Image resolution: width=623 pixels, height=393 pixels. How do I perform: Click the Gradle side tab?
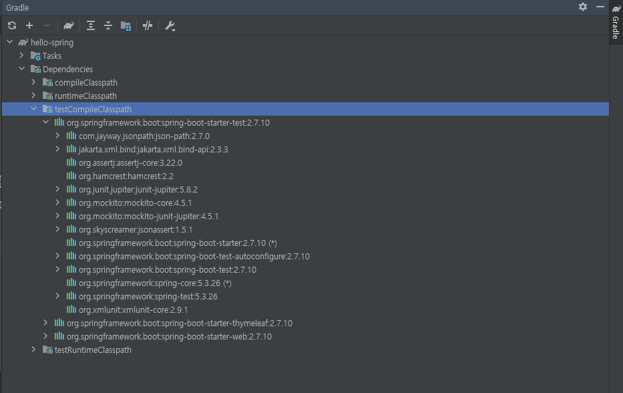pyautogui.click(x=616, y=22)
